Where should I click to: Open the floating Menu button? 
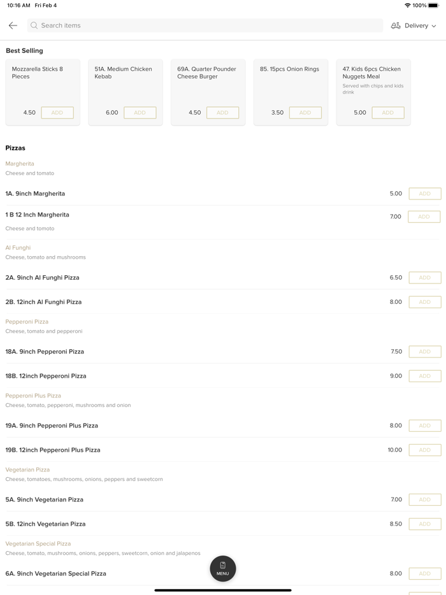(223, 568)
